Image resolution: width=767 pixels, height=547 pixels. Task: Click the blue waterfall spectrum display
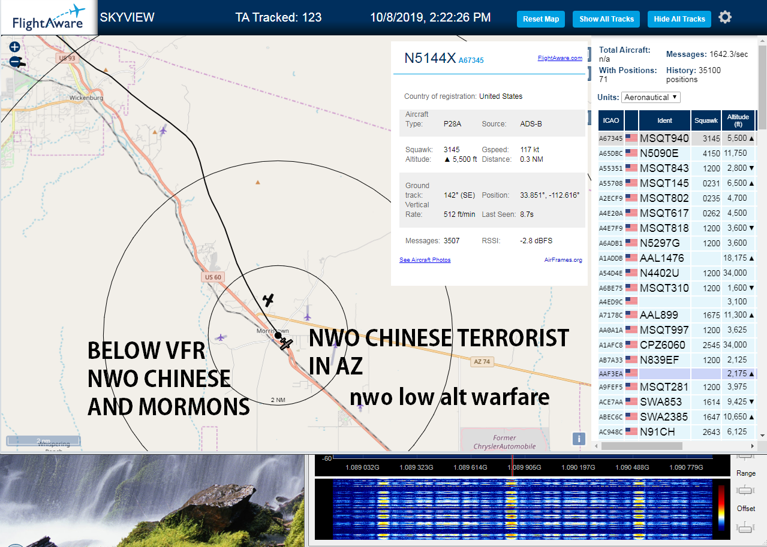(522, 509)
